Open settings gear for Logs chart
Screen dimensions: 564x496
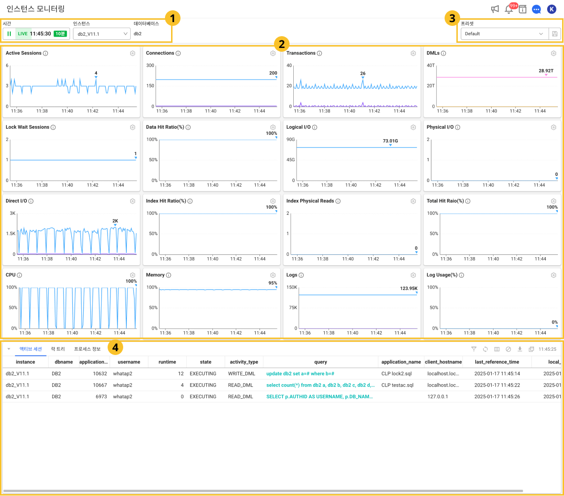(413, 275)
